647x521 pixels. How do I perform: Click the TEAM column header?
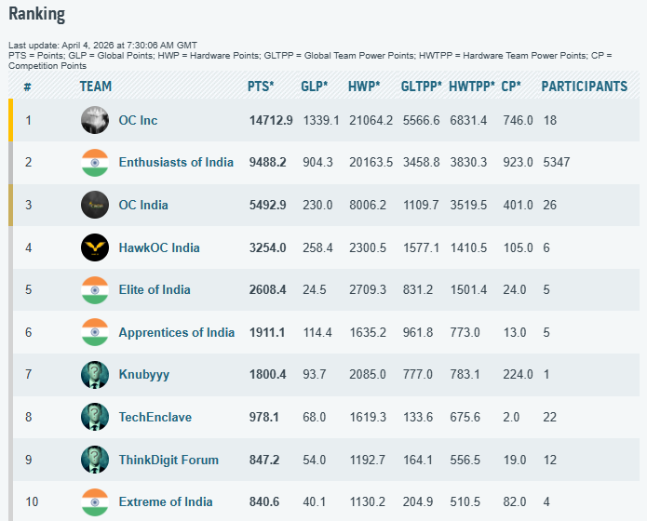[x=96, y=87]
